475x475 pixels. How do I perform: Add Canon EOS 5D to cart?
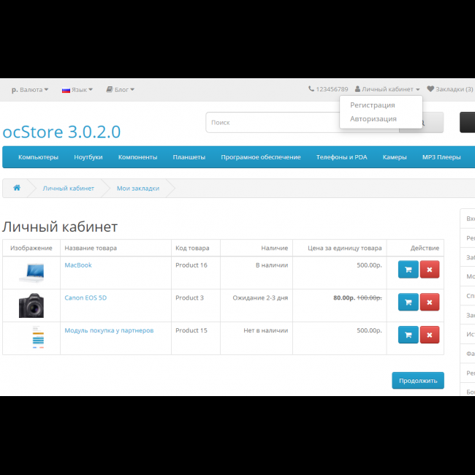pos(408,302)
